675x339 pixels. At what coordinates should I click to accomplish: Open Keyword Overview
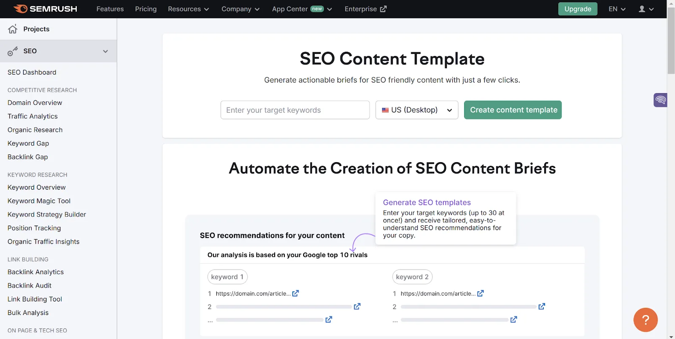(x=37, y=187)
